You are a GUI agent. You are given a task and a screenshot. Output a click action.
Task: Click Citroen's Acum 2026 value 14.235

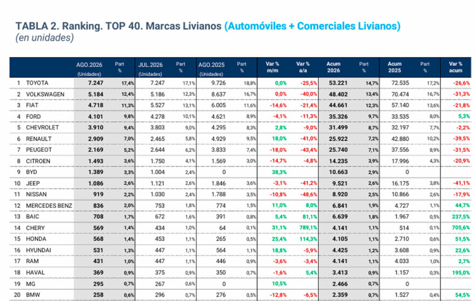[x=338, y=161]
